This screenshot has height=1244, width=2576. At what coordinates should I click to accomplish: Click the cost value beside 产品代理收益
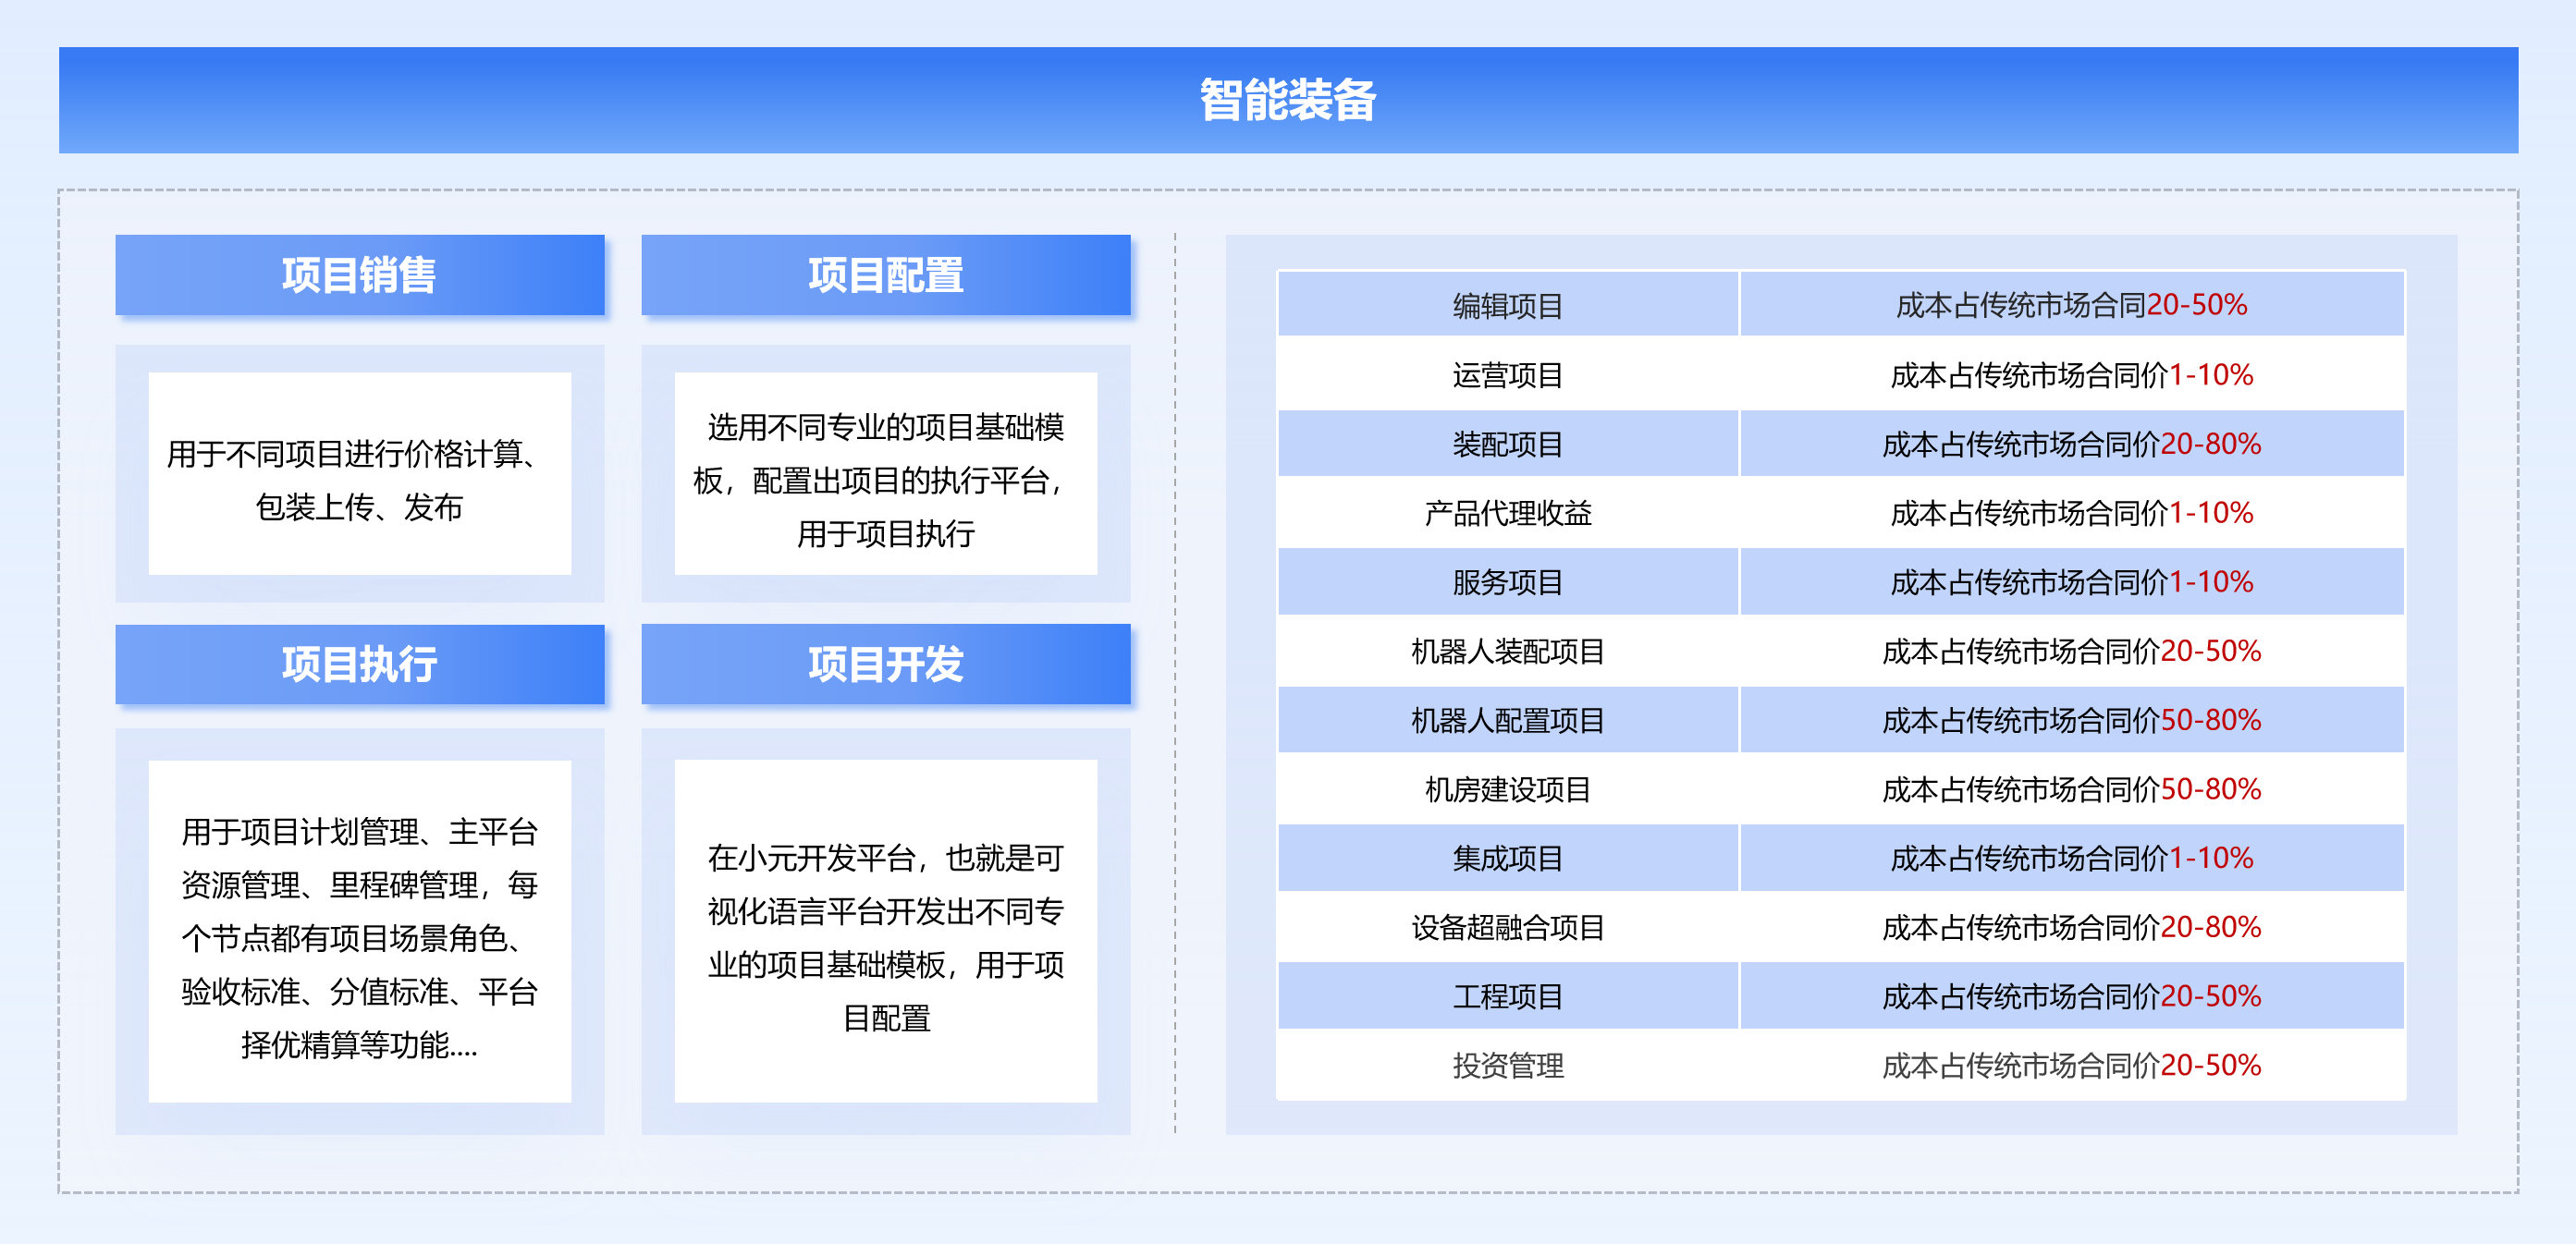pos(2072,513)
